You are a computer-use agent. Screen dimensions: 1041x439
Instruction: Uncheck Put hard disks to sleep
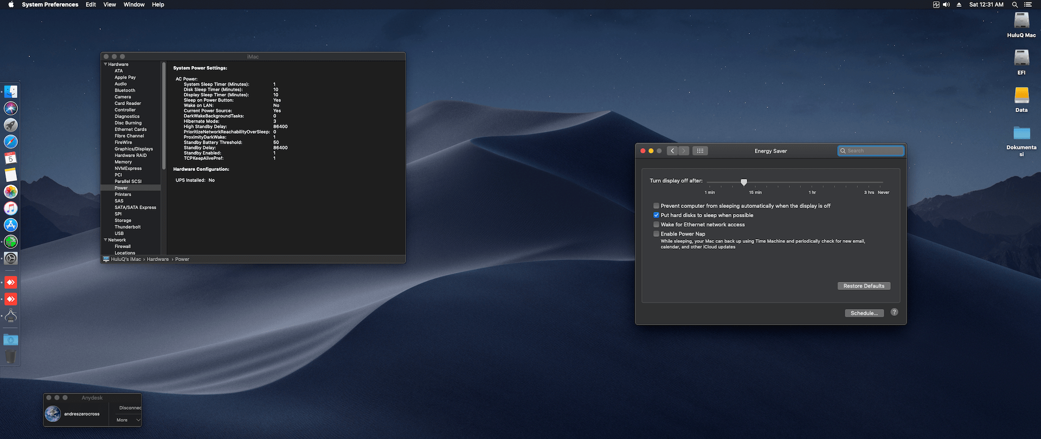coord(656,215)
